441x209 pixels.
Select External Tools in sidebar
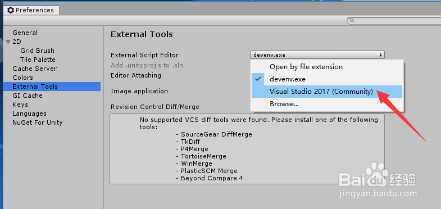coord(52,87)
